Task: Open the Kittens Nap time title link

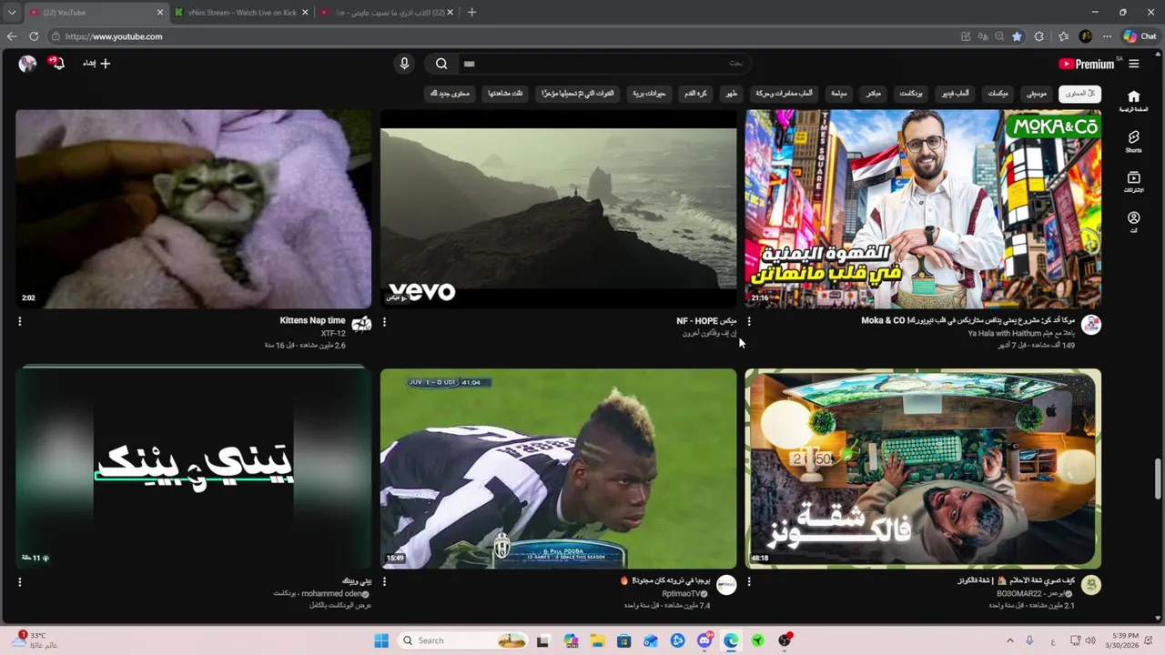Action: [313, 320]
